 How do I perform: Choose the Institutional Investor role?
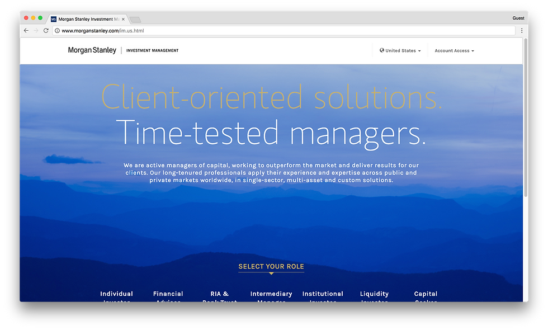[323, 296]
